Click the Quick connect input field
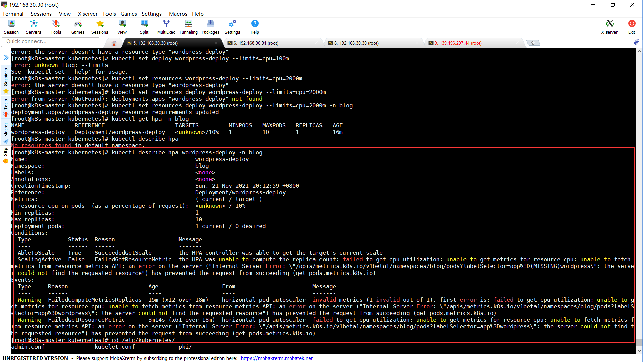The width and height of the screenshot is (643, 362). coord(50,41)
